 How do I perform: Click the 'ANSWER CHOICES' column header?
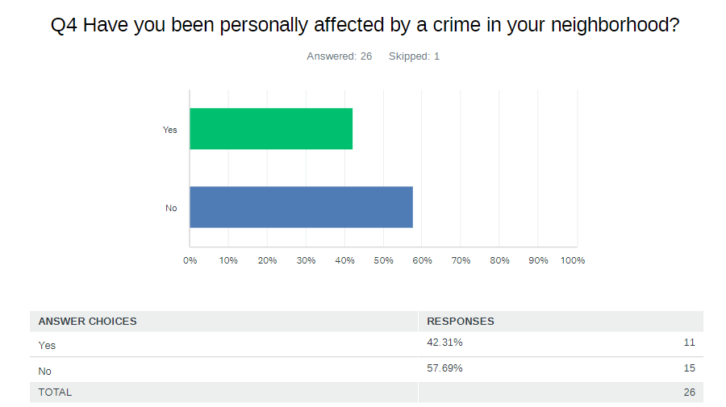(x=87, y=321)
